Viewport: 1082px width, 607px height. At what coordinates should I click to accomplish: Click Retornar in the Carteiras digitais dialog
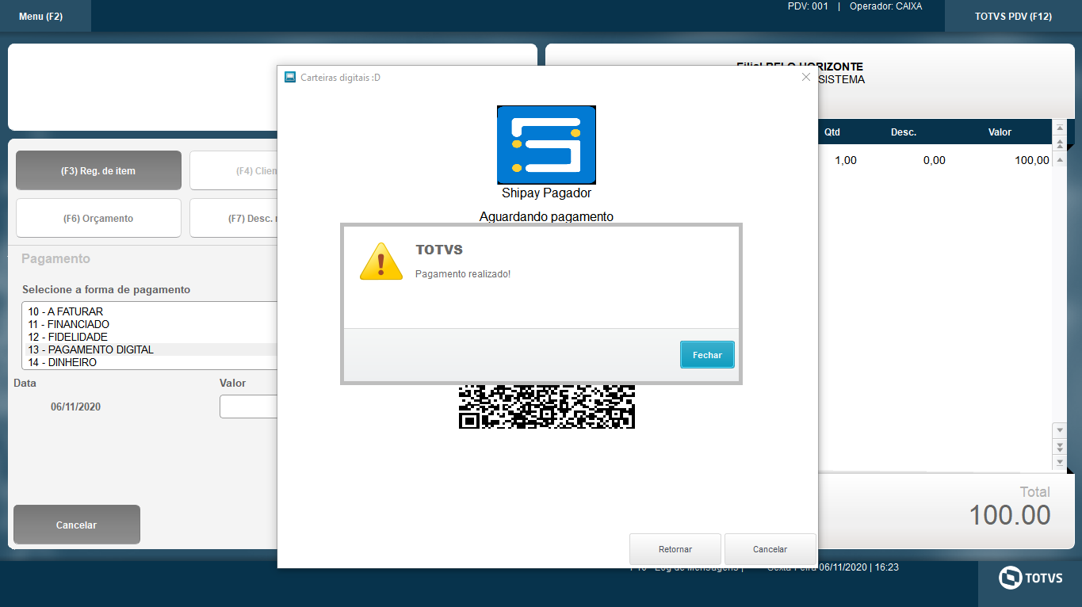[675, 549]
